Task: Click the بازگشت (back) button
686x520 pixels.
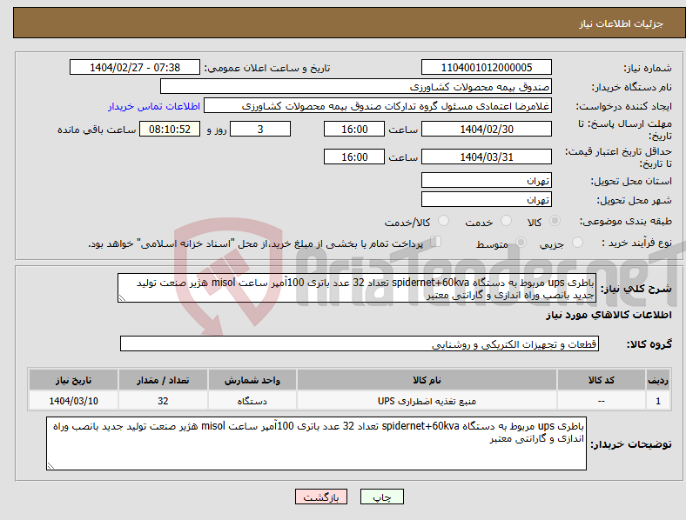Action: (x=321, y=497)
